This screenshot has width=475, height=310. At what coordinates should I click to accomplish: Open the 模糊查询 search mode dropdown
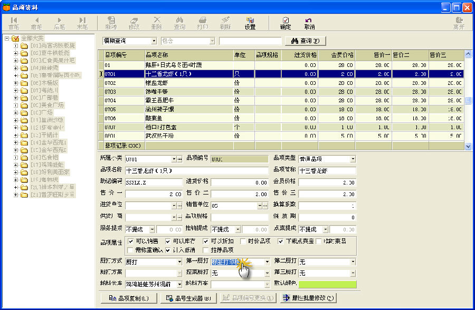coord(154,41)
